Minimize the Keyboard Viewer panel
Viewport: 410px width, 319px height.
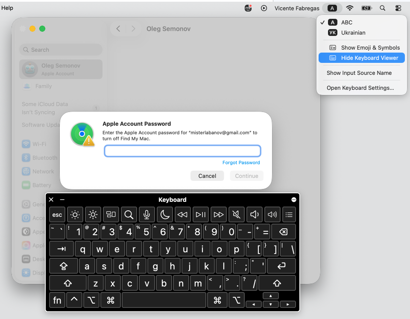pos(62,200)
